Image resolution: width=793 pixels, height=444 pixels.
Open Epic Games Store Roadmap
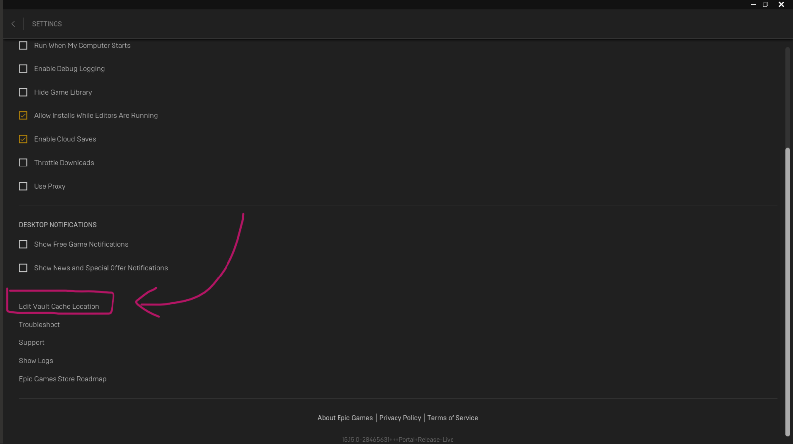pos(62,379)
